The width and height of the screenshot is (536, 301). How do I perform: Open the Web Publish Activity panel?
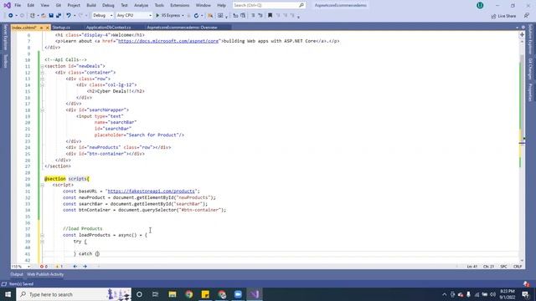[45, 274]
